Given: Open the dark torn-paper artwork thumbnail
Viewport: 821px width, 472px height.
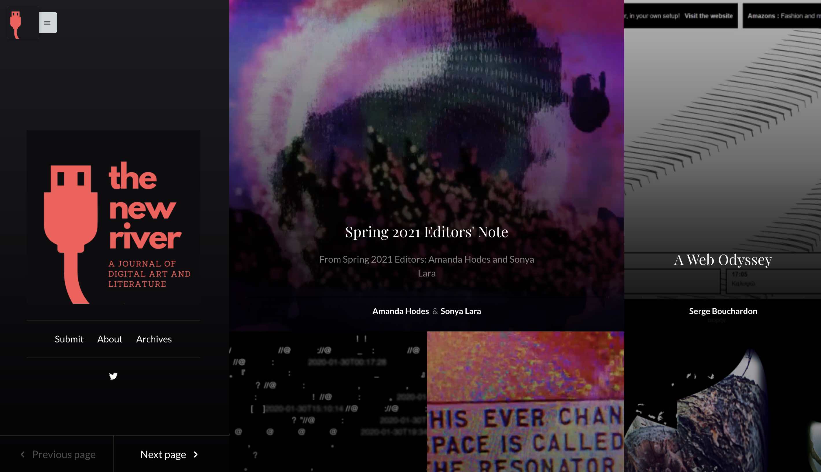Looking at the screenshot, I should point(723,402).
